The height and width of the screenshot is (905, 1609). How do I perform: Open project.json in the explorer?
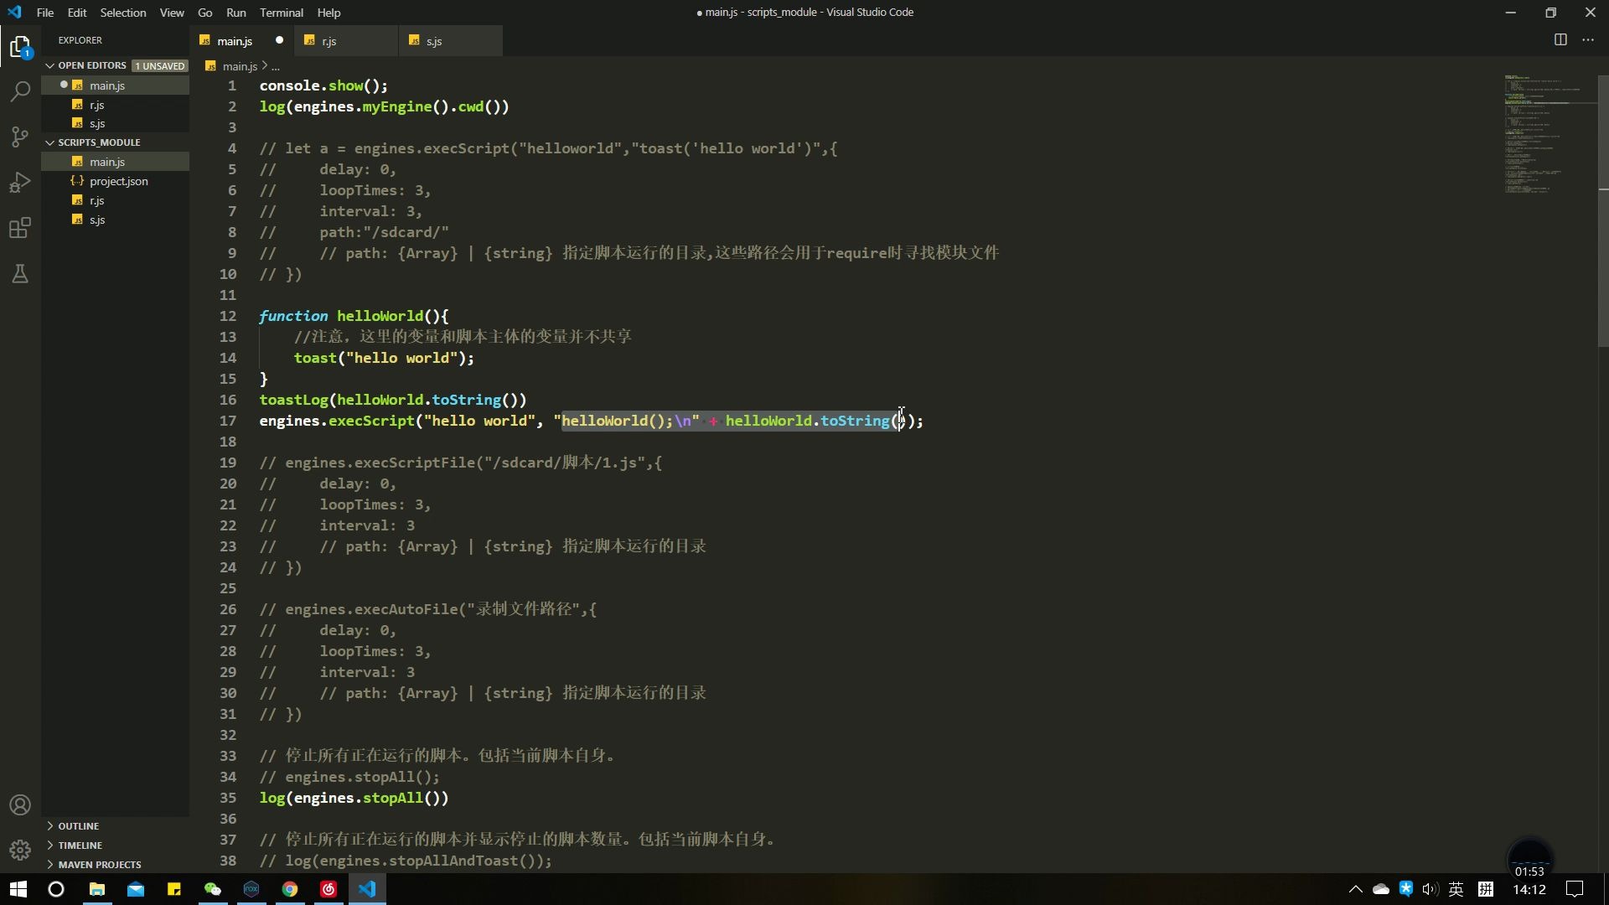[119, 181]
